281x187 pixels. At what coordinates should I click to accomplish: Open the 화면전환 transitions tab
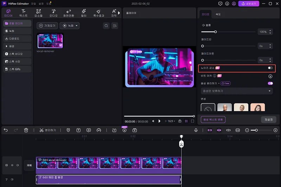pos(68,13)
